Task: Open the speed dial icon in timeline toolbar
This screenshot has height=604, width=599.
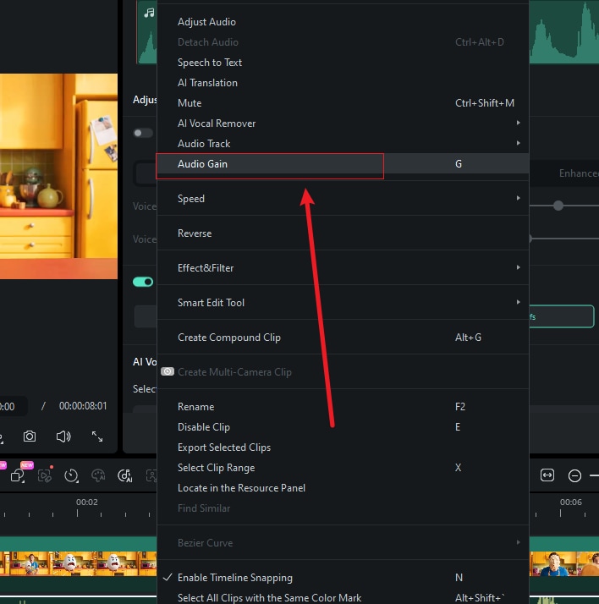Action: click(x=72, y=476)
